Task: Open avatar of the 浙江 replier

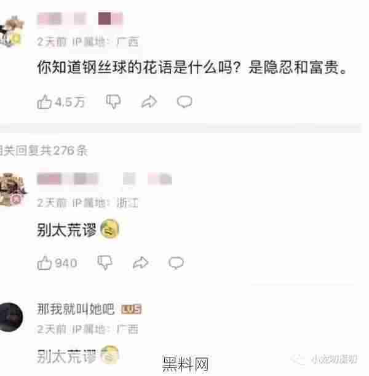Action: (12, 190)
